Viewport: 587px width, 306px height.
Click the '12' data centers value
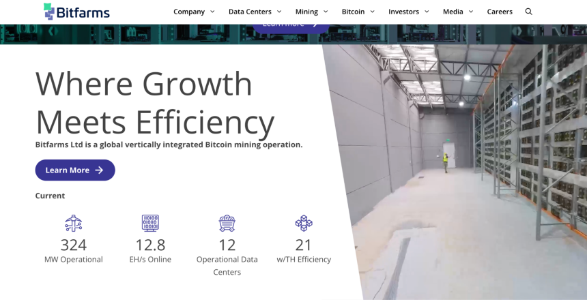point(227,245)
